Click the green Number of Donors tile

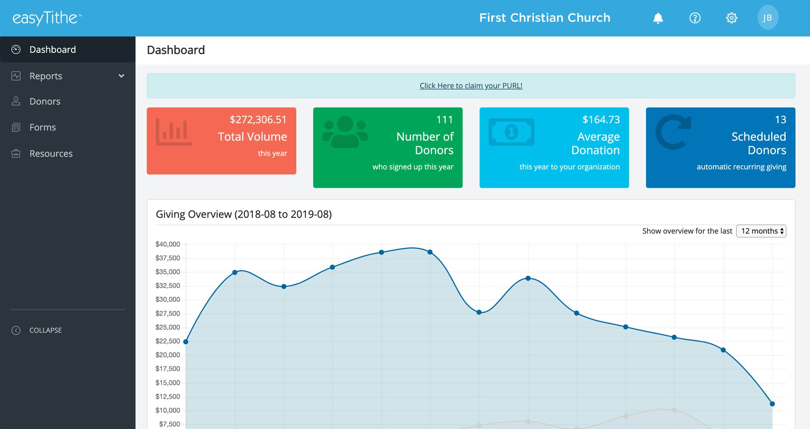(388, 147)
